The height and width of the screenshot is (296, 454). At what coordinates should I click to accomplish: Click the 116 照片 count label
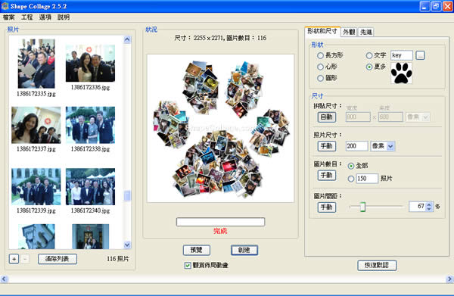118,259
